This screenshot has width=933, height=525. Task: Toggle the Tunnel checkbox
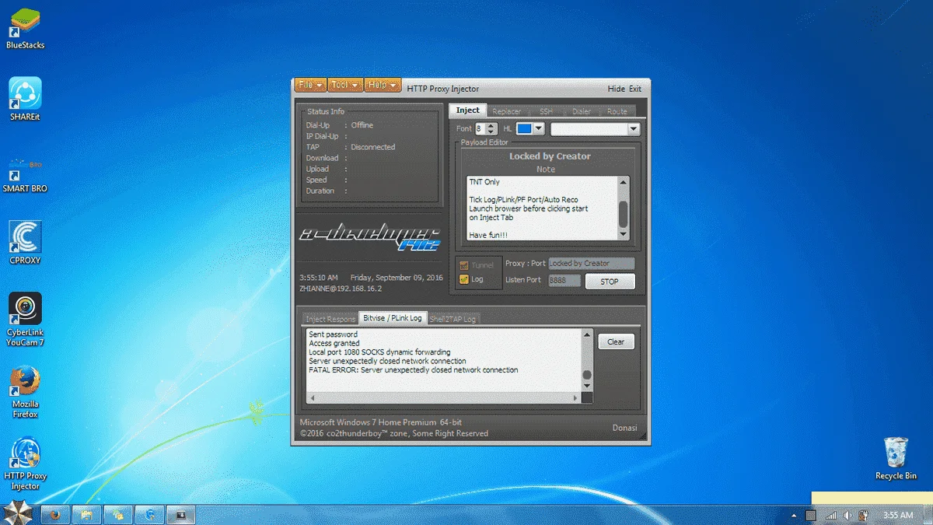(x=464, y=265)
